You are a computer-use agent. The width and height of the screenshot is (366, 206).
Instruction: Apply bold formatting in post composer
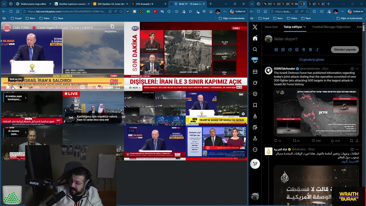(x=311, y=49)
